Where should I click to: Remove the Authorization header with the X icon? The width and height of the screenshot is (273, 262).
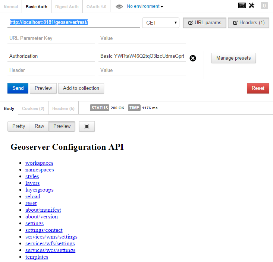pyautogui.click(x=193, y=58)
